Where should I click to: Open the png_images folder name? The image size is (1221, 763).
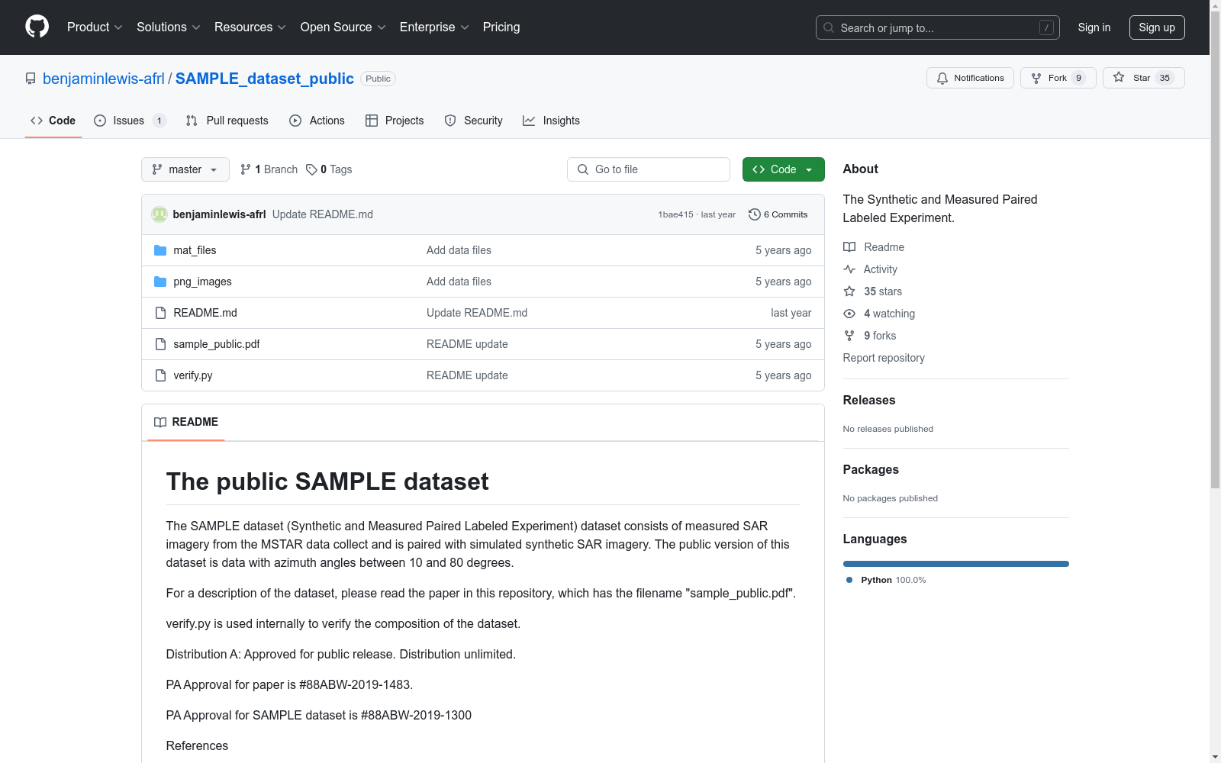pyautogui.click(x=202, y=282)
